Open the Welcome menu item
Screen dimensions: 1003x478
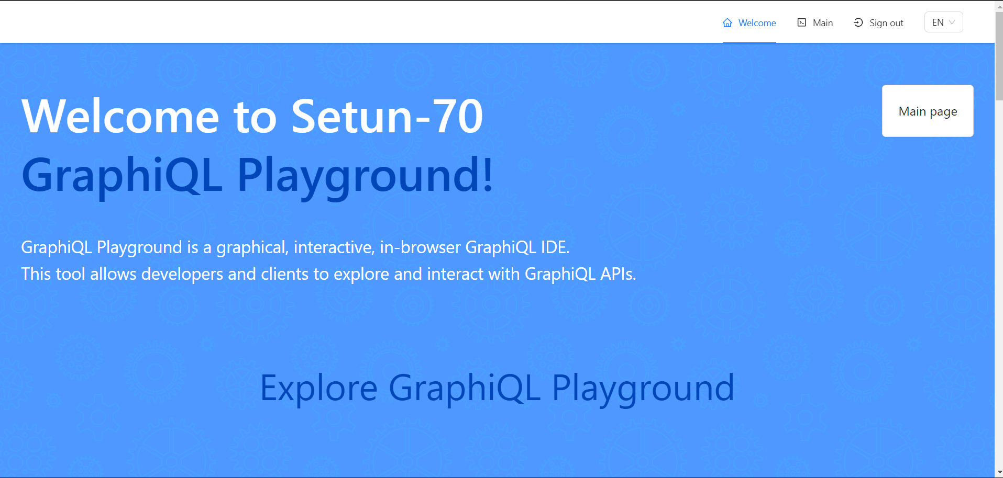coord(750,22)
